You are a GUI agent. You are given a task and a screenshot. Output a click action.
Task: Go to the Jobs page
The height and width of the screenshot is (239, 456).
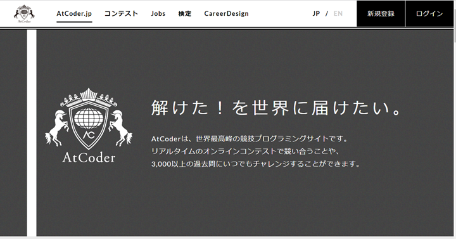click(x=158, y=14)
